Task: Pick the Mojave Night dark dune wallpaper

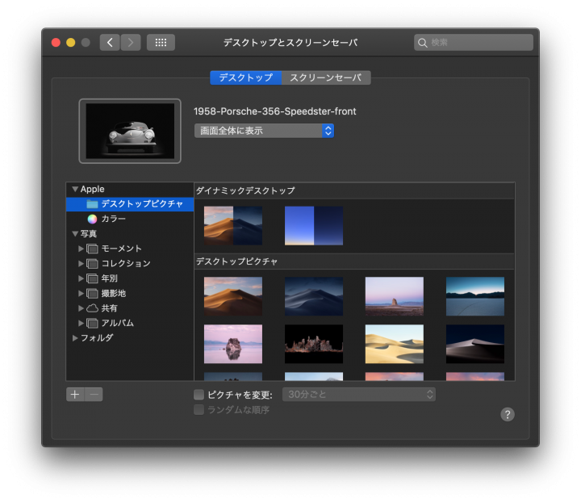Action: (314, 296)
